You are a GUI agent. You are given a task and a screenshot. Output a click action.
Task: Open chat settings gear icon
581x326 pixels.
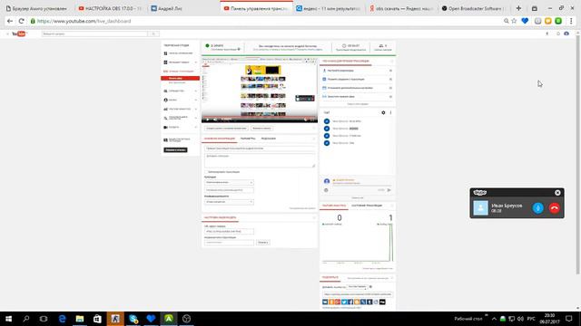coord(383,112)
